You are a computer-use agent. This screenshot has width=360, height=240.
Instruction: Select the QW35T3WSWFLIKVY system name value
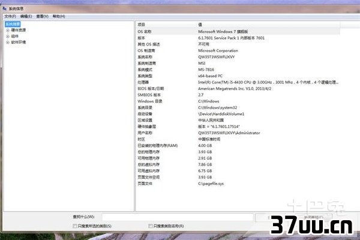click(216, 57)
